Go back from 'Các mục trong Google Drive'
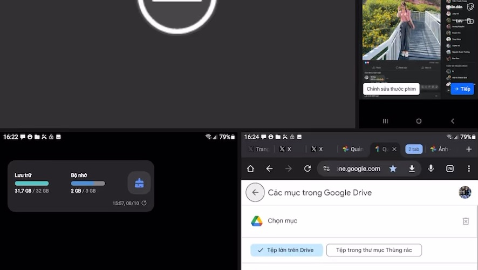 pyautogui.click(x=255, y=192)
